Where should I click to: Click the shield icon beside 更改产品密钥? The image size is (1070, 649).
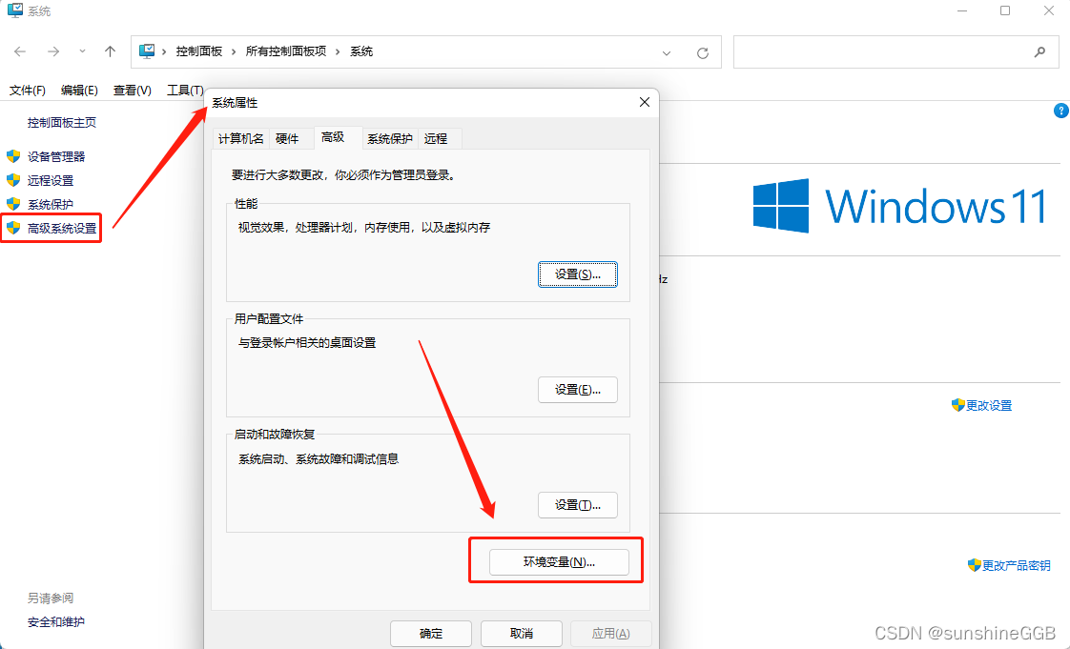(x=975, y=565)
